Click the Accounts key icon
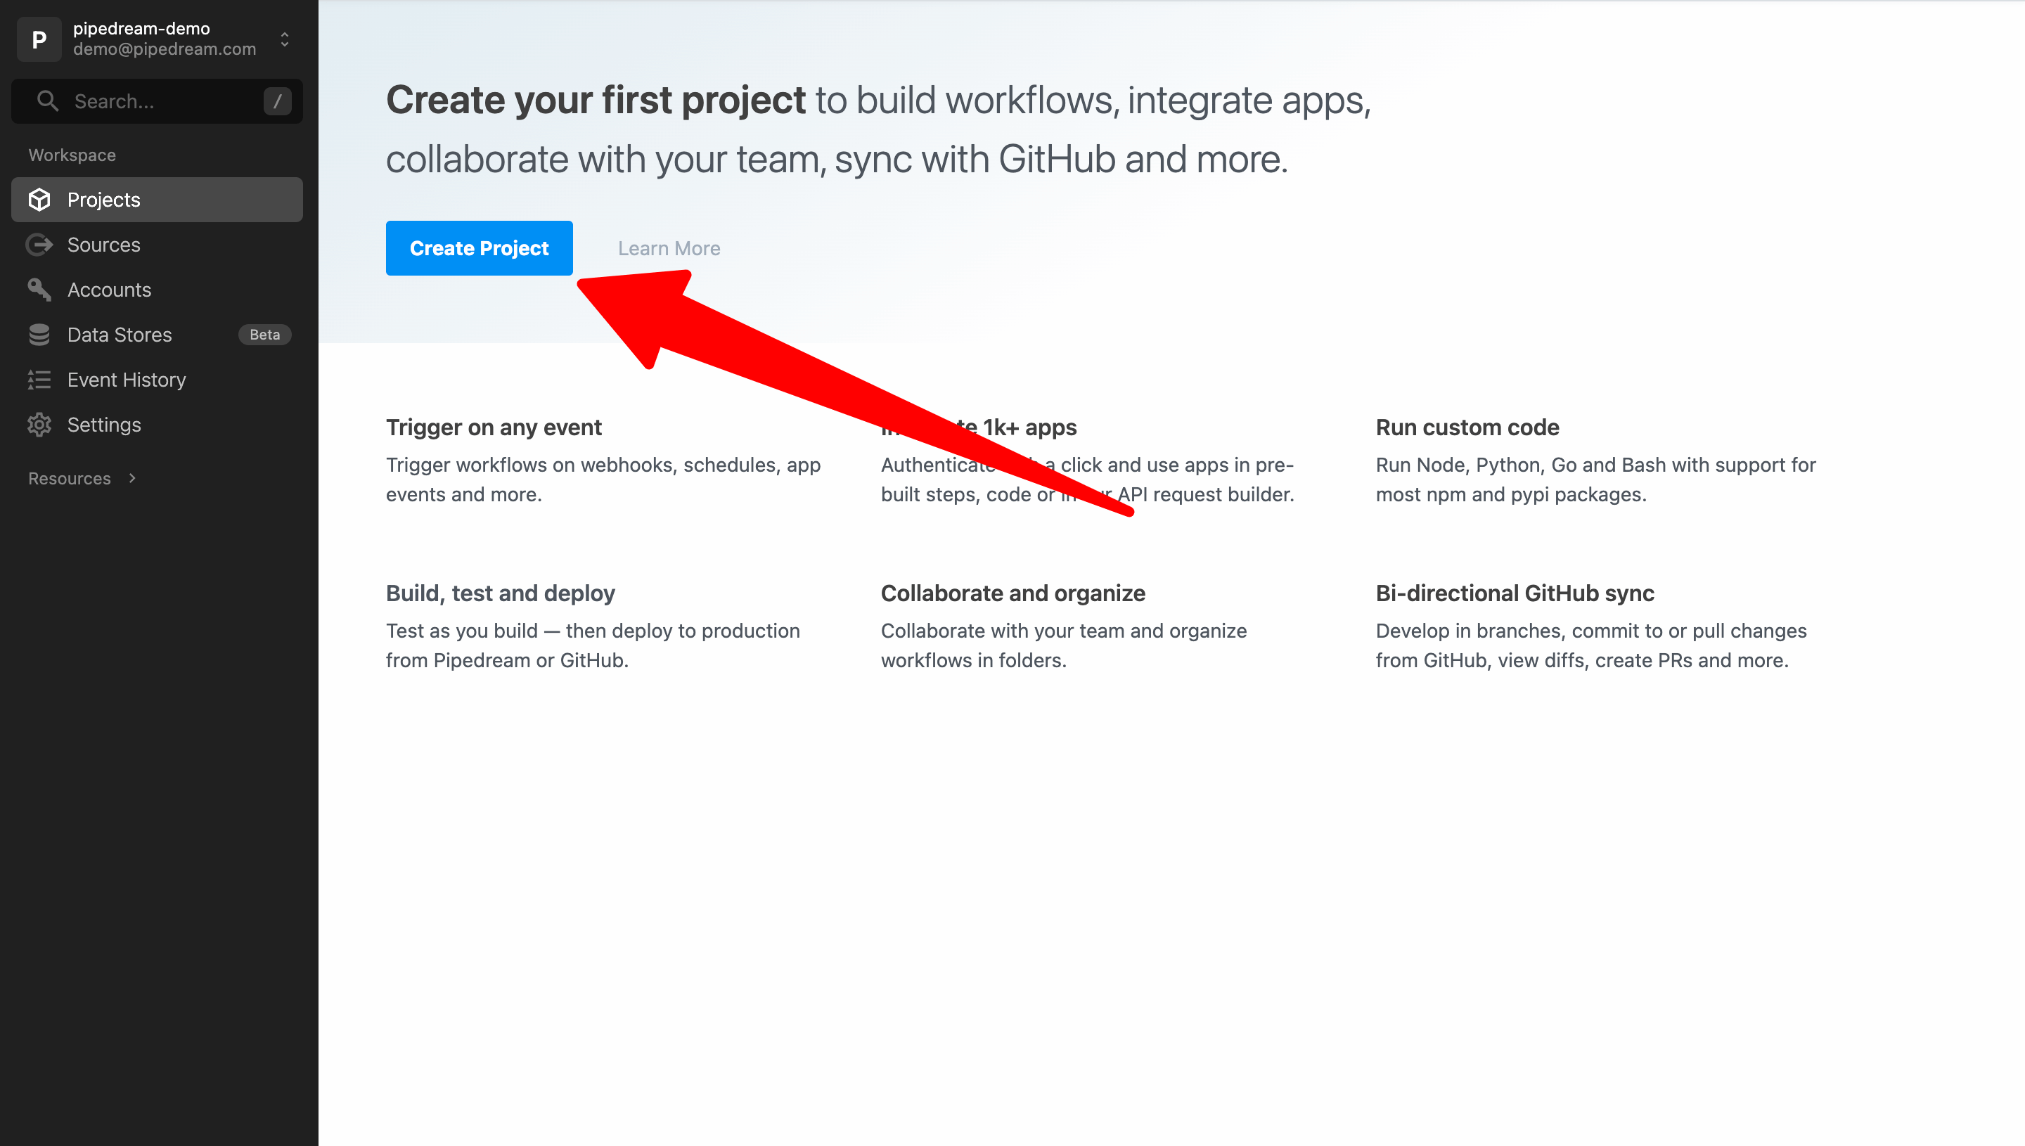The height and width of the screenshot is (1146, 2025). coord(39,290)
